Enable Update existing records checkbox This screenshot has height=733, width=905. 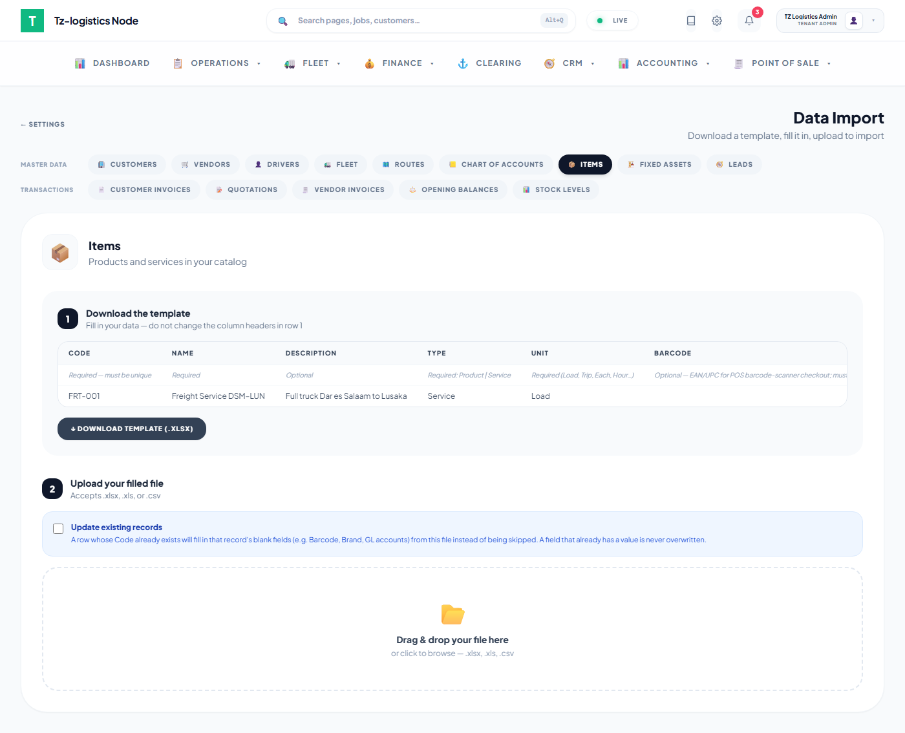point(58,529)
